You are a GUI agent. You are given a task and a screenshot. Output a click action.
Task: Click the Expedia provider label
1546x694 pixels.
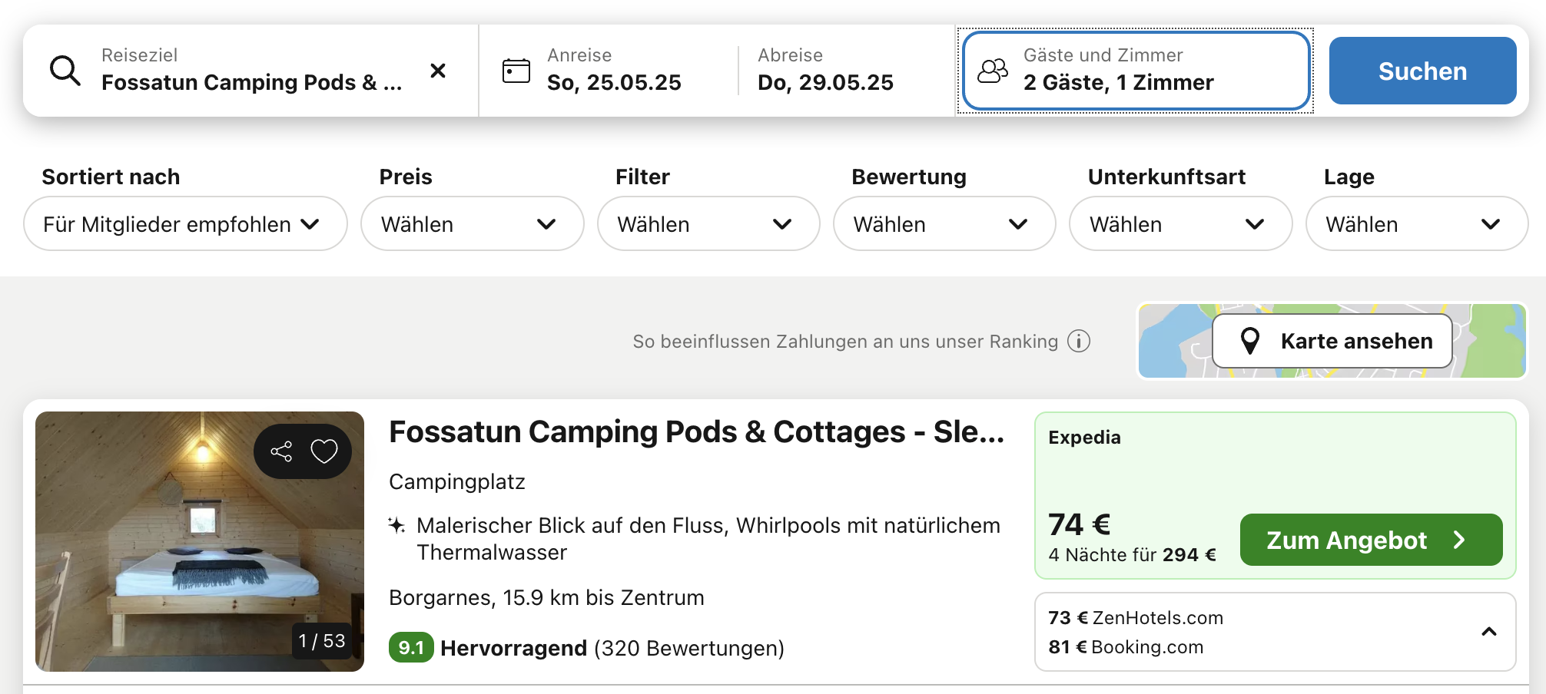(x=1084, y=438)
